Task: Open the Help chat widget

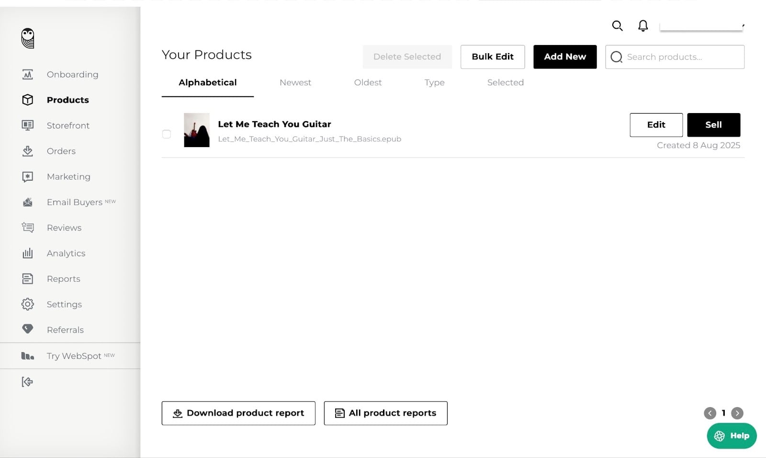Action: pyautogui.click(x=732, y=435)
